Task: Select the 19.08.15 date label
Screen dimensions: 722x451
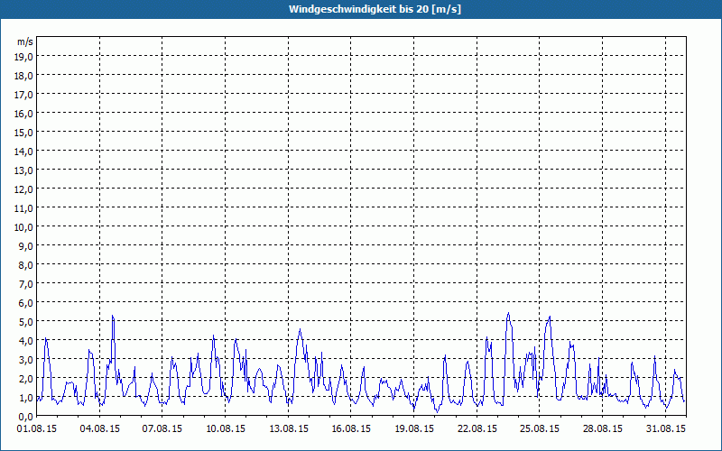Action: [x=414, y=428]
